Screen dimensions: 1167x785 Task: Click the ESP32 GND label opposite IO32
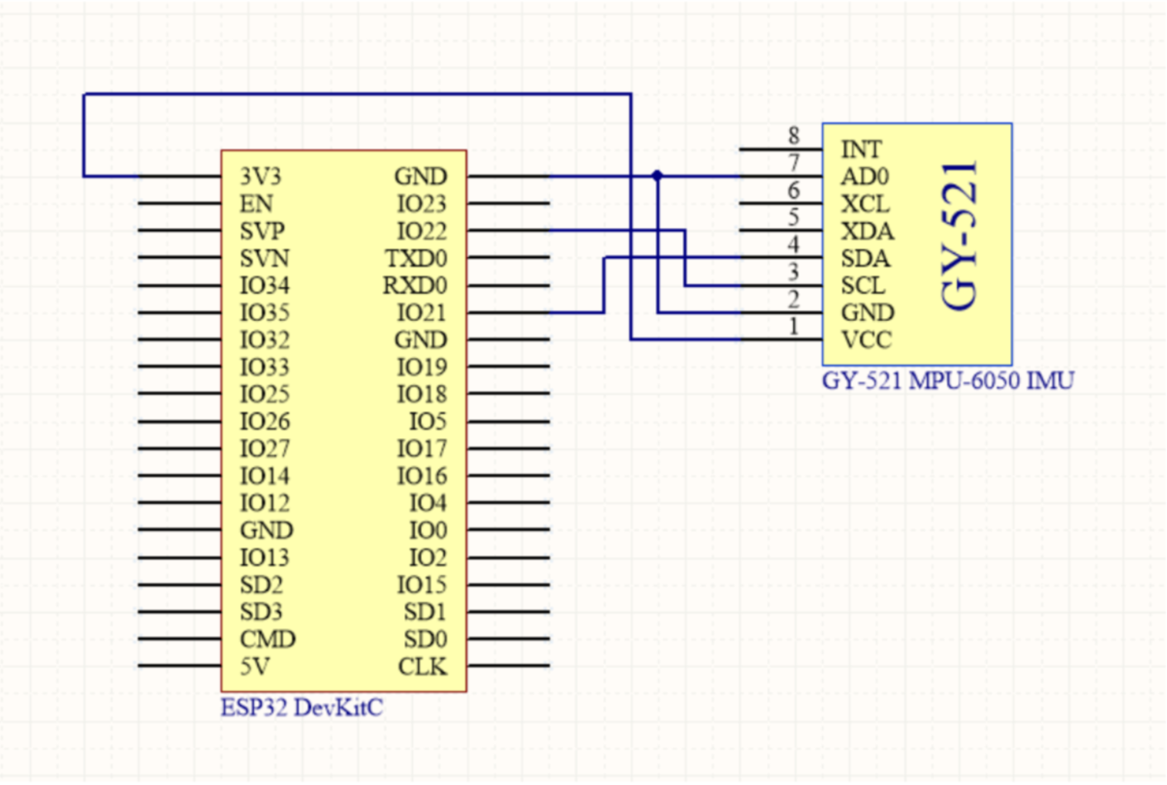[x=420, y=340]
